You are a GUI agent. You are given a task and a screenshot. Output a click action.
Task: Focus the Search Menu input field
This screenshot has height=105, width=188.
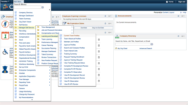[x=28, y=7]
